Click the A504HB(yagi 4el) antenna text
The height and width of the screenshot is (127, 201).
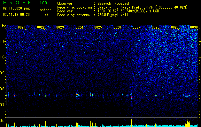point(113,15)
